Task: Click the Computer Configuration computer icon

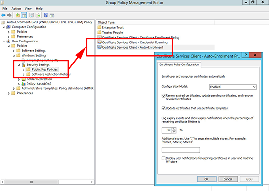Action: (8, 27)
